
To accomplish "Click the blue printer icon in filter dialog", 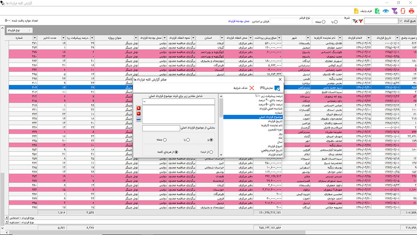I will click(x=138, y=119).
